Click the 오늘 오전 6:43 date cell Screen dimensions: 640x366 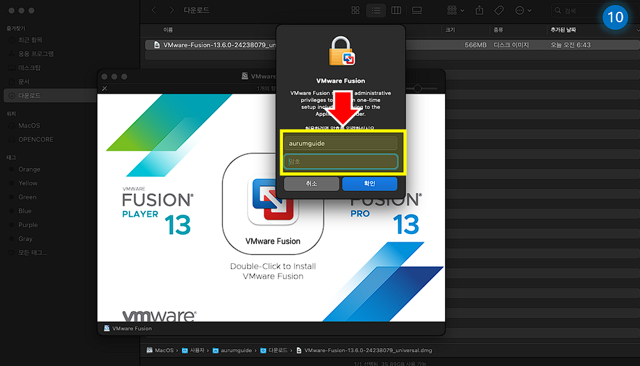point(570,45)
